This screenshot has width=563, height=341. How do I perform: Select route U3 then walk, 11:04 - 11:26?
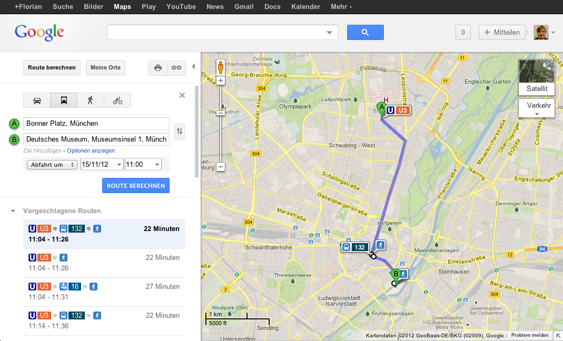[x=104, y=263]
